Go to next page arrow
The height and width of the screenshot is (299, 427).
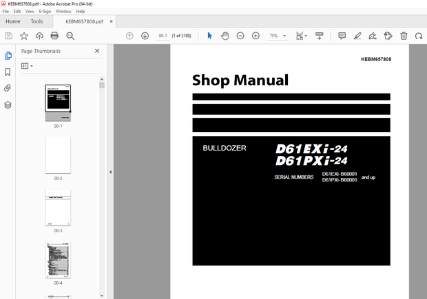pyautogui.click(x=145, y=36)
